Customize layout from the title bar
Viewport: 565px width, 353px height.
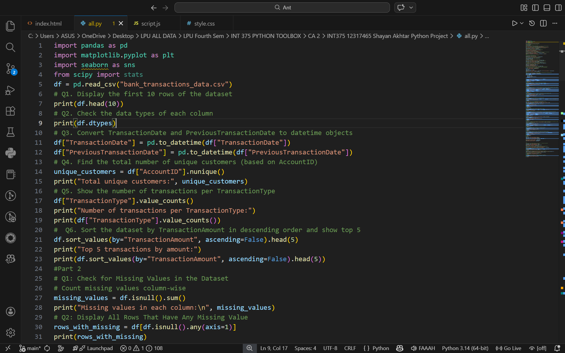[x=524, y=8]
